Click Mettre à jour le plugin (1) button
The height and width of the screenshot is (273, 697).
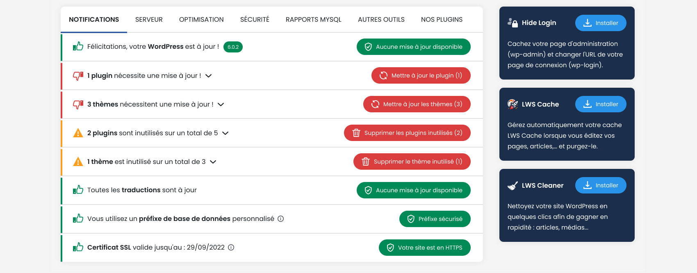pyautogui.click(x=421, y=75)
